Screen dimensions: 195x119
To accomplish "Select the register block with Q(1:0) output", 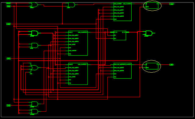I will (120, 35).
